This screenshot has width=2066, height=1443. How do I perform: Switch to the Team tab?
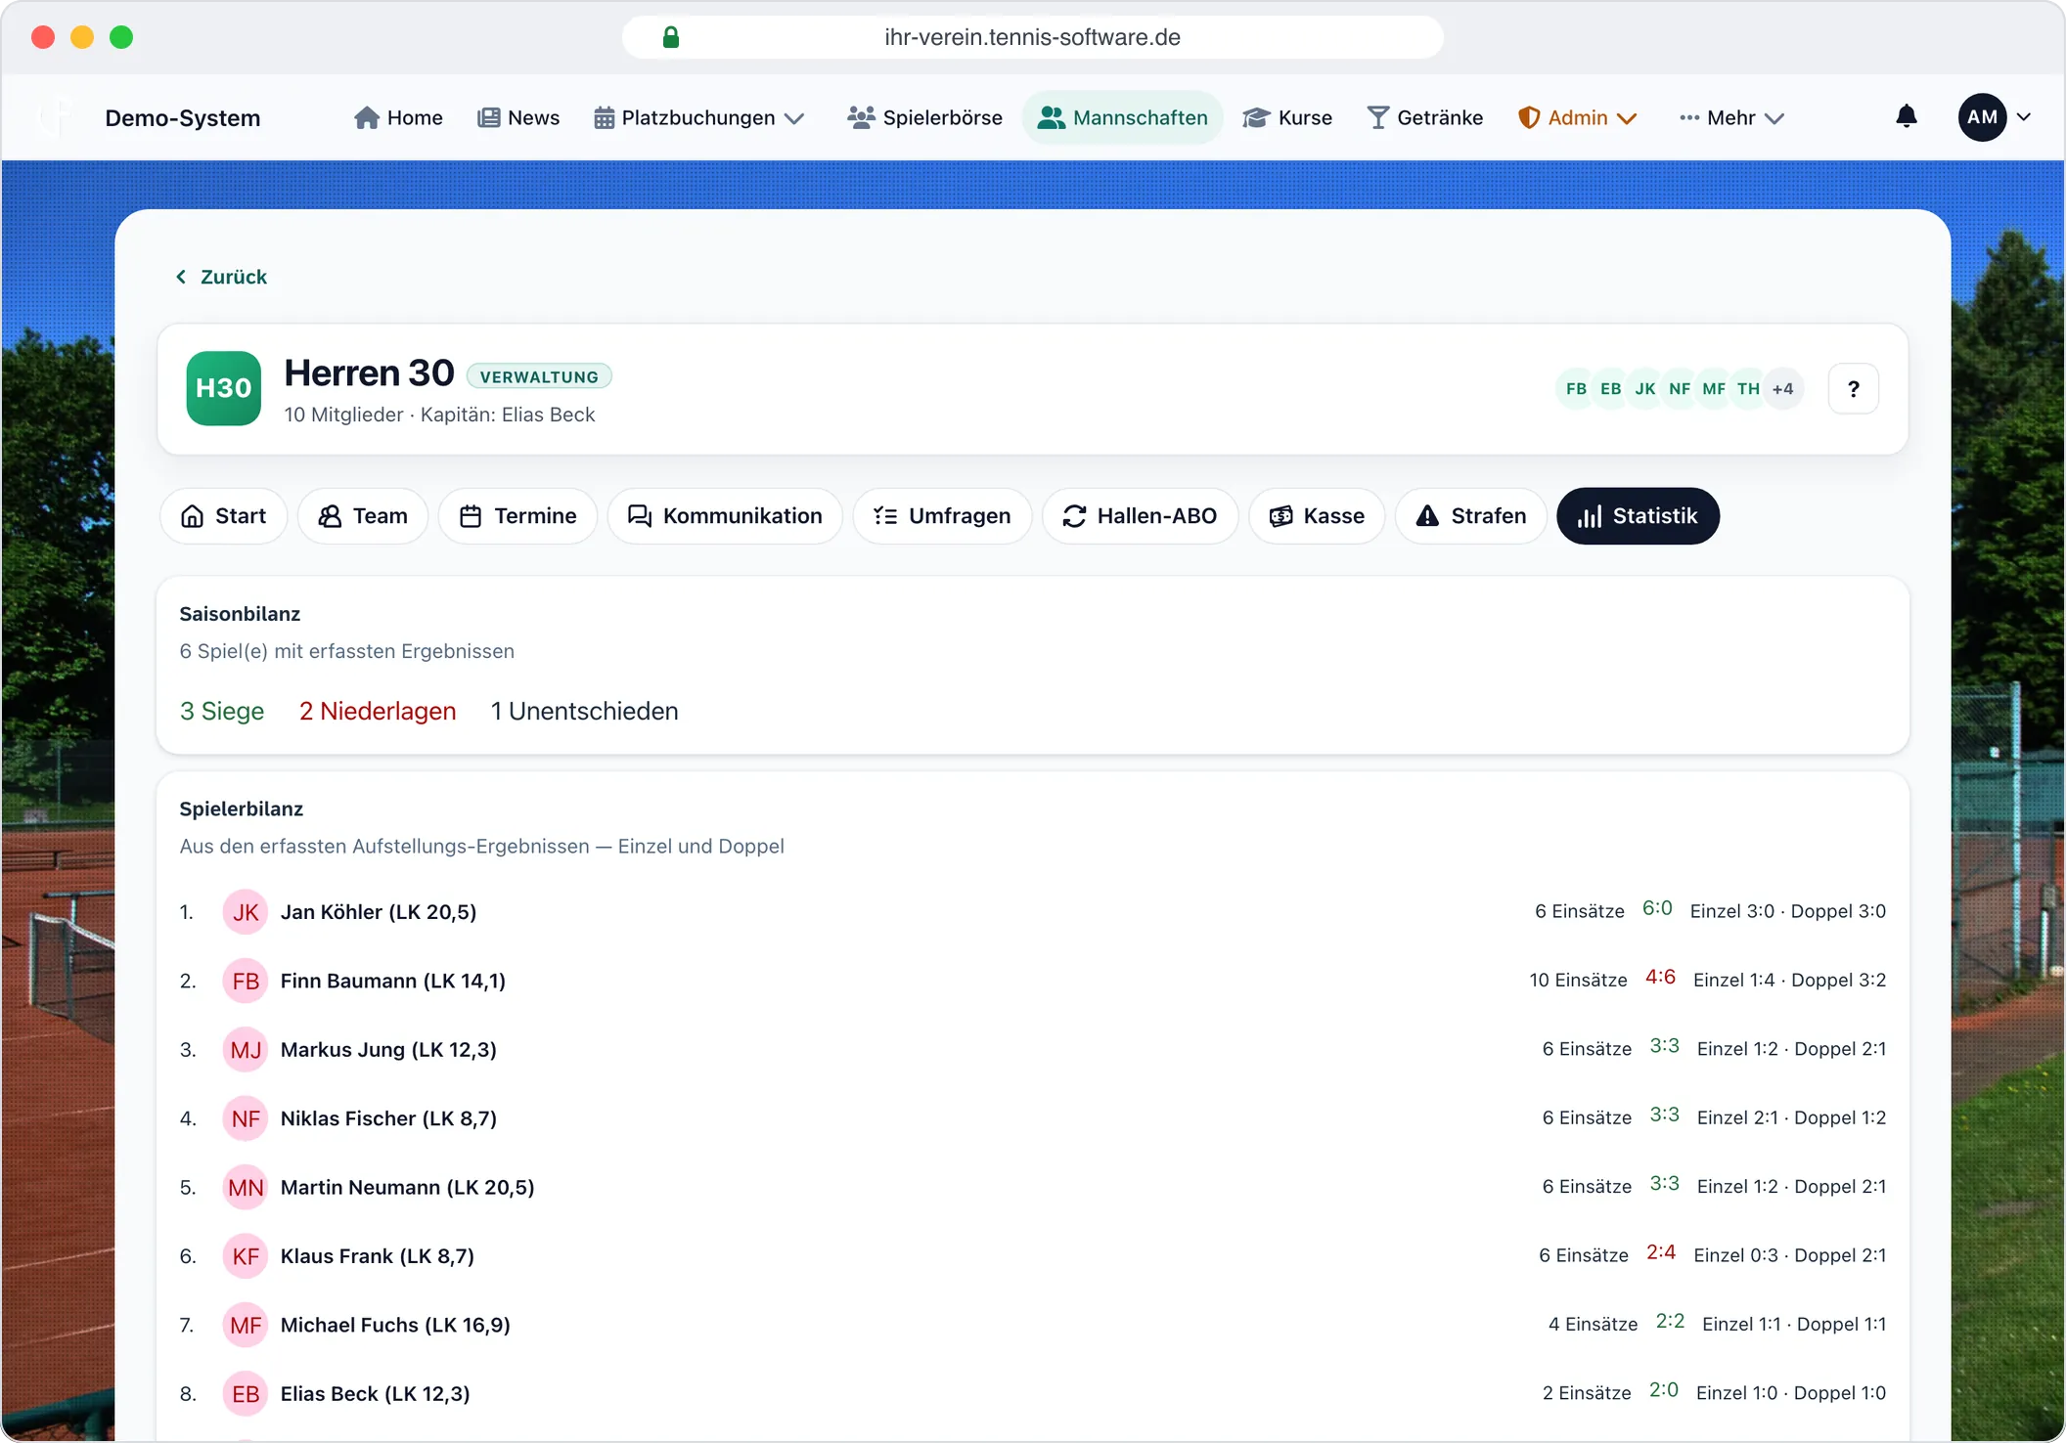(363, 516)
